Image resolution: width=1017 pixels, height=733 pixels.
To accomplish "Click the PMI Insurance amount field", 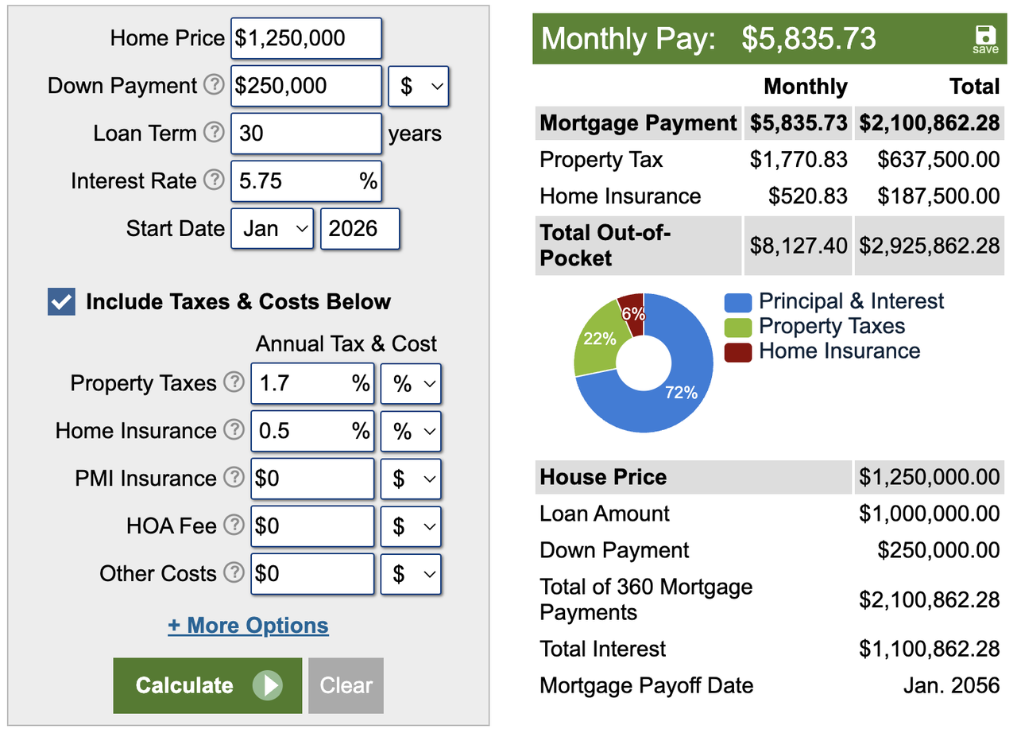I will [x=312, y=479].
